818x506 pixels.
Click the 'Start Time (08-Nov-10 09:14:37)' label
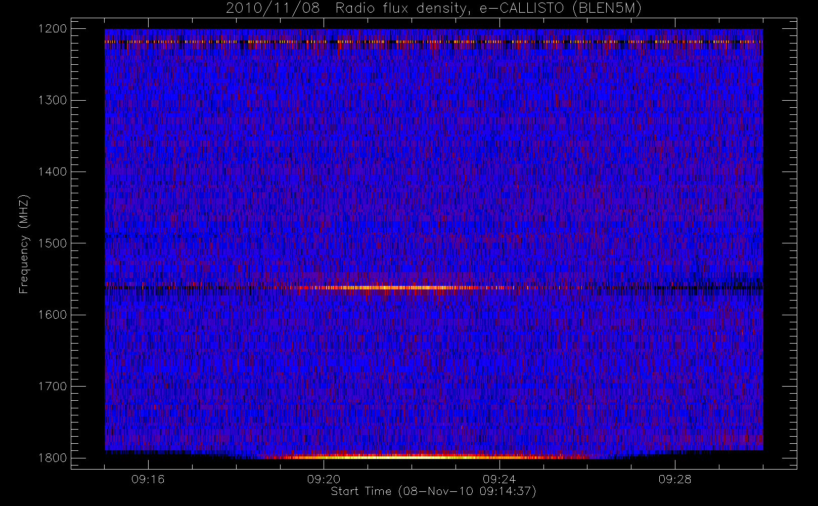pos(433,491)
